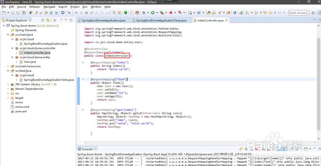Viewport: 321px width, 166px height.
Task: Click the Quick Access field
Action: [298, 13]
